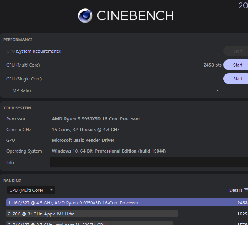Screen dimensions: 248x225
Task: Click the disabled GPU Start button
Action: (236, 51)
